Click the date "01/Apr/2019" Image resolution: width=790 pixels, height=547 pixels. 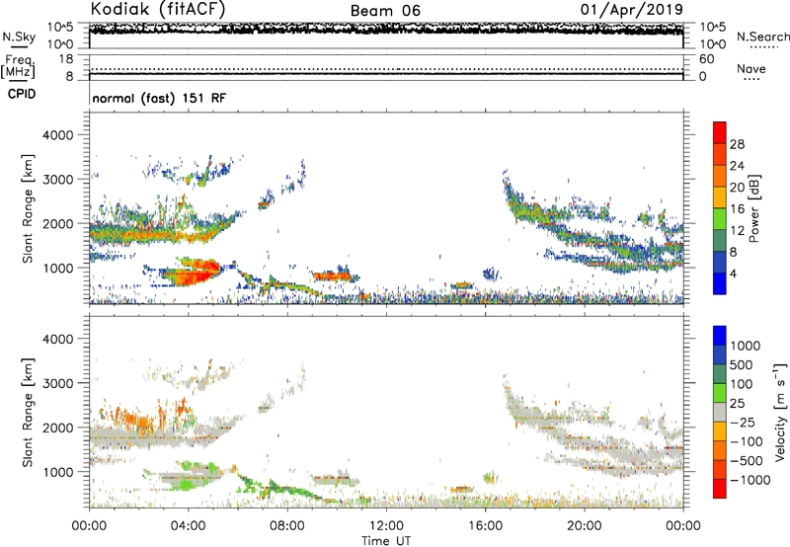pos(632,9)
